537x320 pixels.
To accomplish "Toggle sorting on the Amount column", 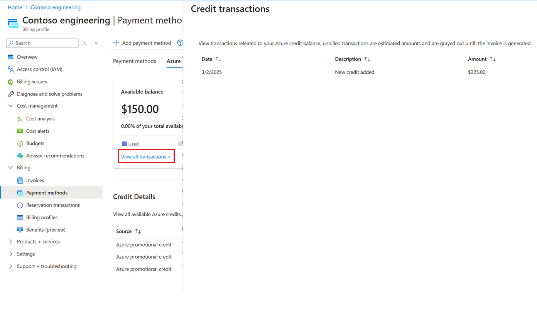I will [x=481, y=59].
